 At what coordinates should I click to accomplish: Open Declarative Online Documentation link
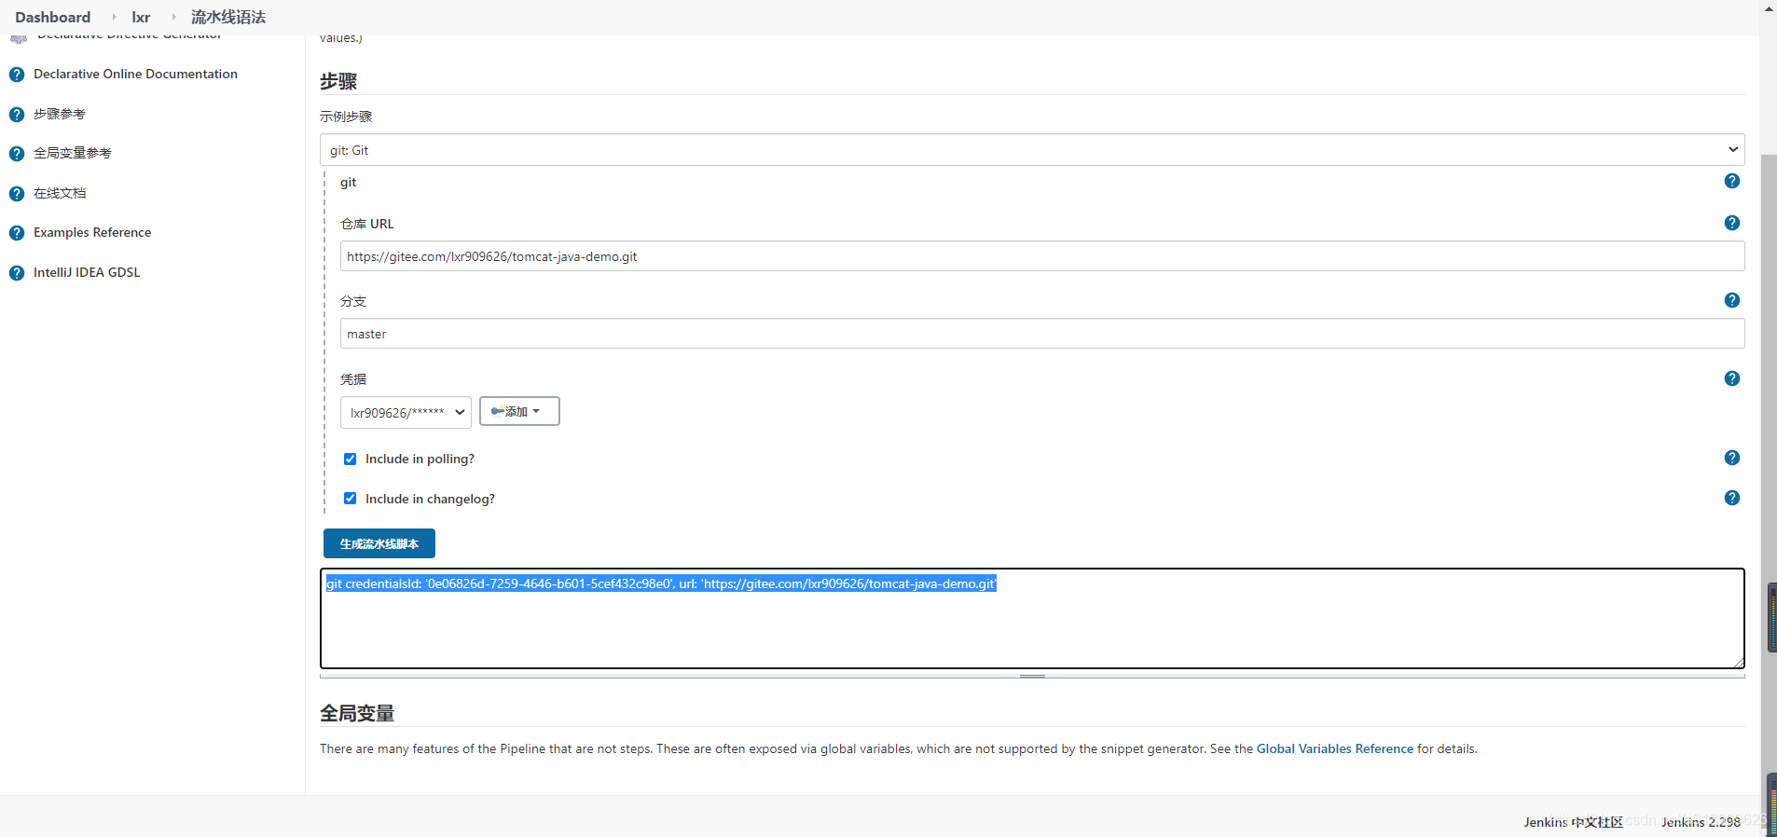click(x=135, y=74)
